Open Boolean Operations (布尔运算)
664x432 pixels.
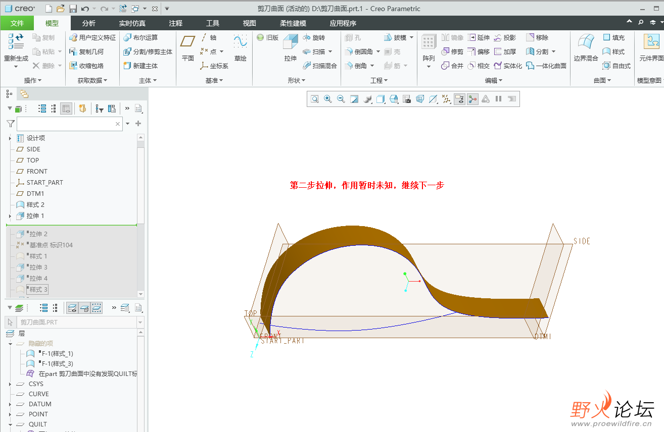coord(140,38)
